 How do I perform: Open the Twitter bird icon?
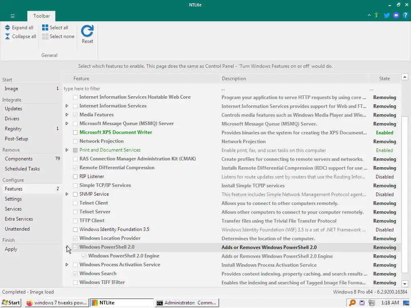387,15
